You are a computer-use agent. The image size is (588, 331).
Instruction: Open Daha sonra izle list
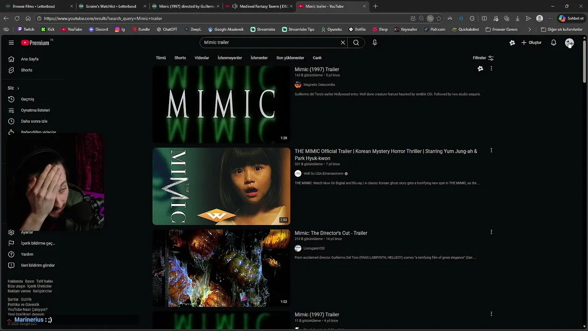(34, 121)
